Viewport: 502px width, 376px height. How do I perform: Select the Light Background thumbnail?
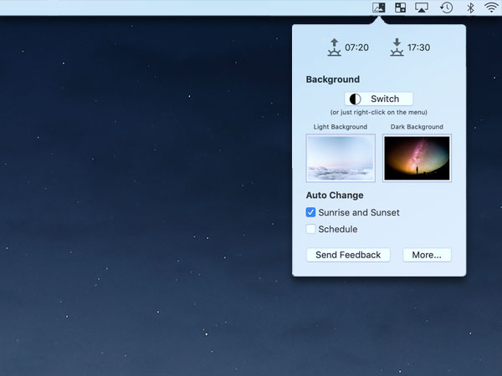tap(341, 158)
